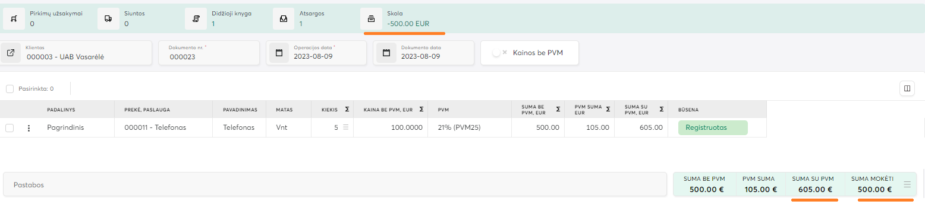Open Dokumento data calendar picker
The image size is (925, 214).
pyautogui.click(x=386, y=53)
